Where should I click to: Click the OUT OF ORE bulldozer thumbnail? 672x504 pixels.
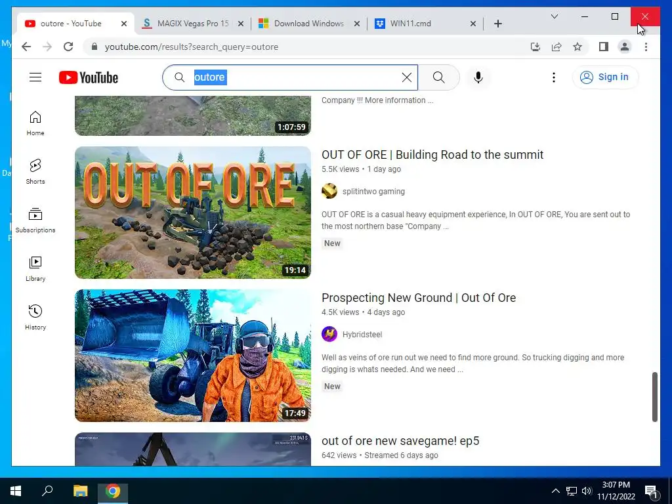(193, 213)
